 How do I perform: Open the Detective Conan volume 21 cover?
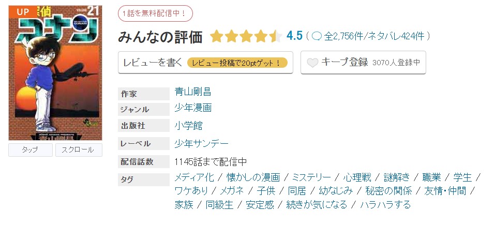click(55, 73)
